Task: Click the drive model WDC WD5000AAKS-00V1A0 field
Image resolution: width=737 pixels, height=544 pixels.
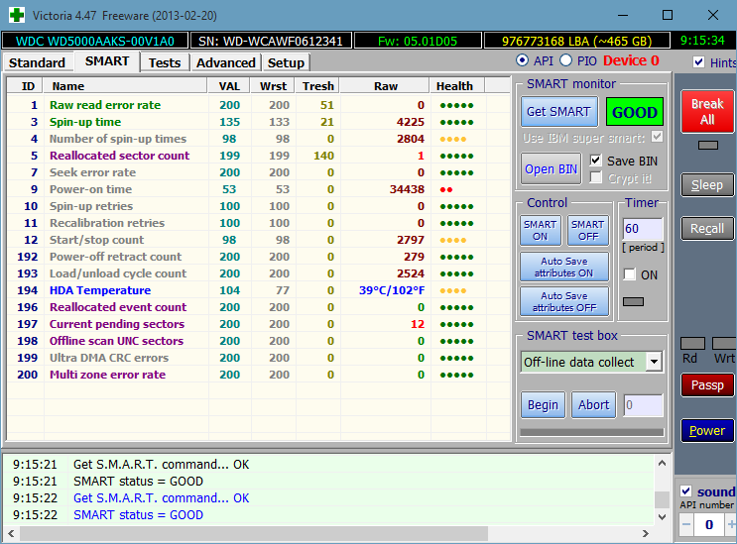Action: click(95, 41)
